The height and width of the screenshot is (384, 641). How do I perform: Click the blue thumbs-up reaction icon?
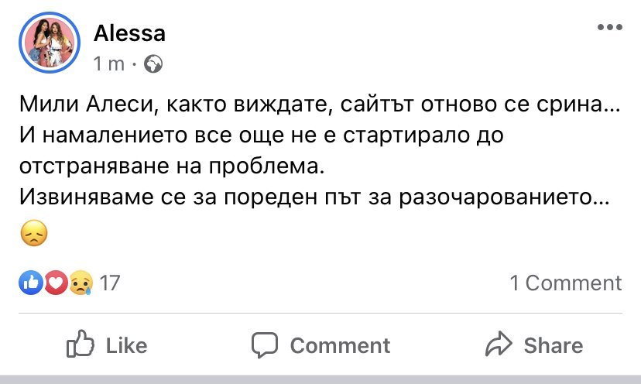(30, 283)
